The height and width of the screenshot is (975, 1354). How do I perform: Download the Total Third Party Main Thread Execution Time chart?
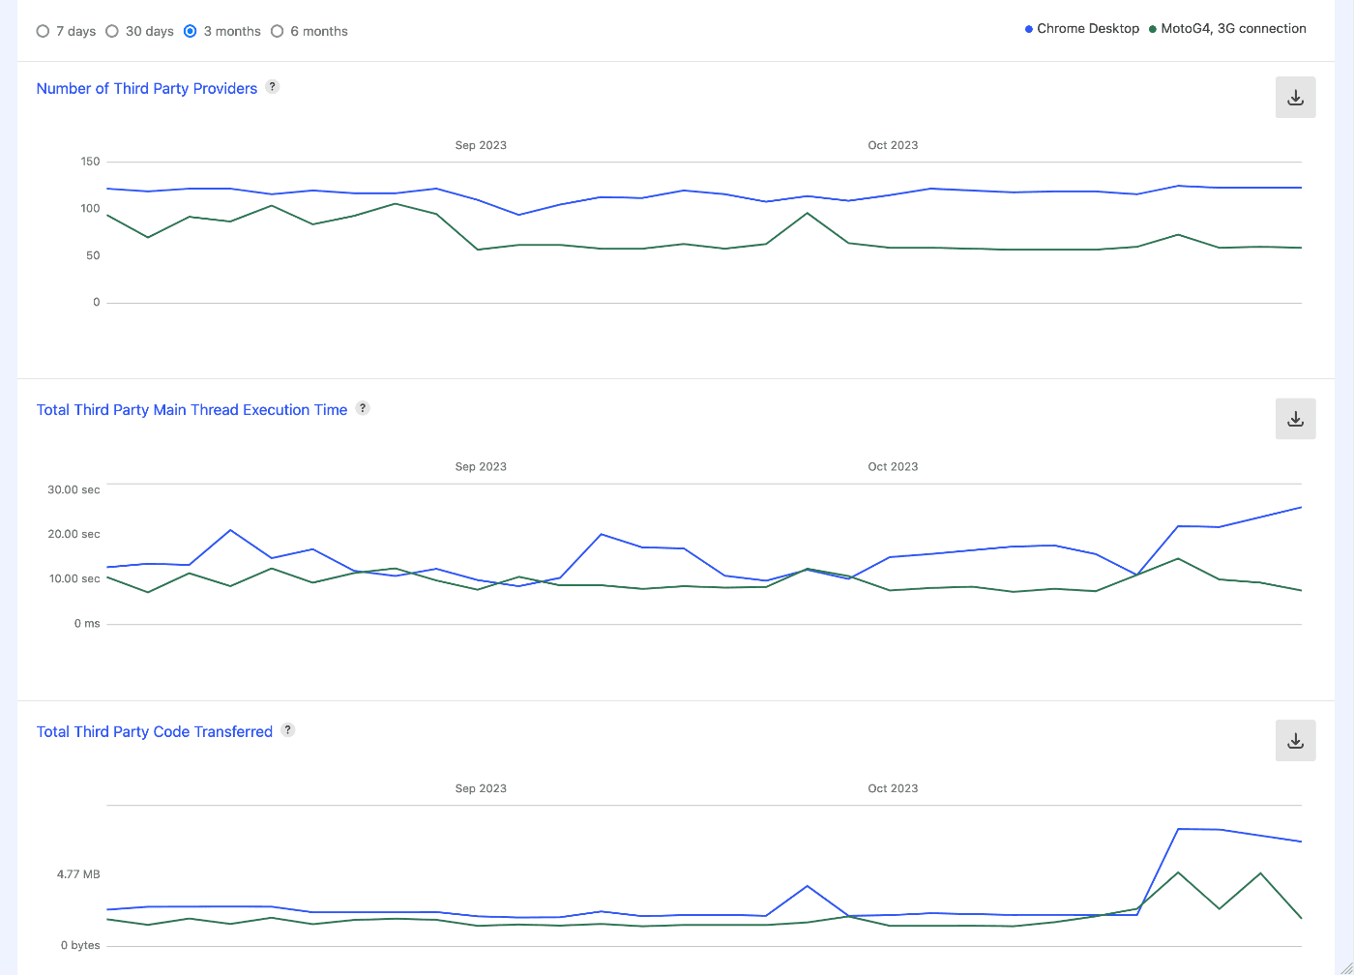1295,419
